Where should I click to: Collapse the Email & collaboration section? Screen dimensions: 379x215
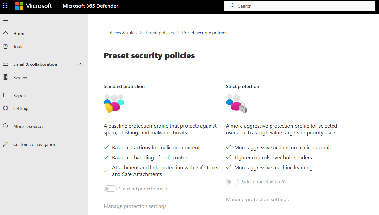[80, 64]
